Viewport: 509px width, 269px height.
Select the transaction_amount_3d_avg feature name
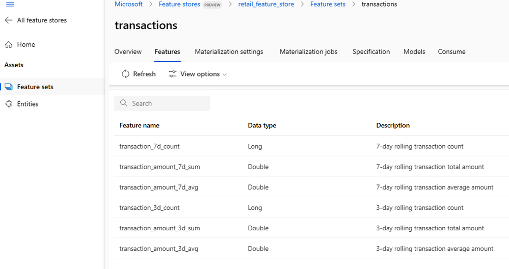pos(159,249)
